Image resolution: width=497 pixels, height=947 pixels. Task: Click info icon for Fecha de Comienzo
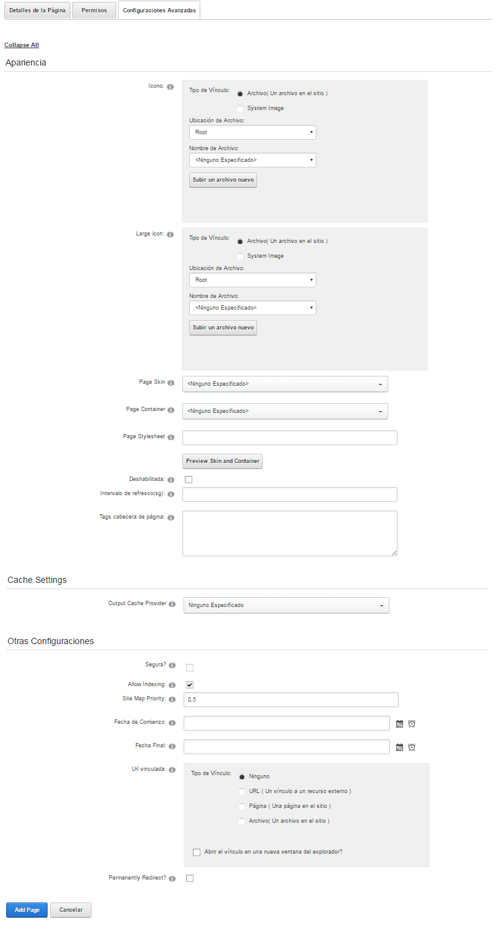(172, 723)
